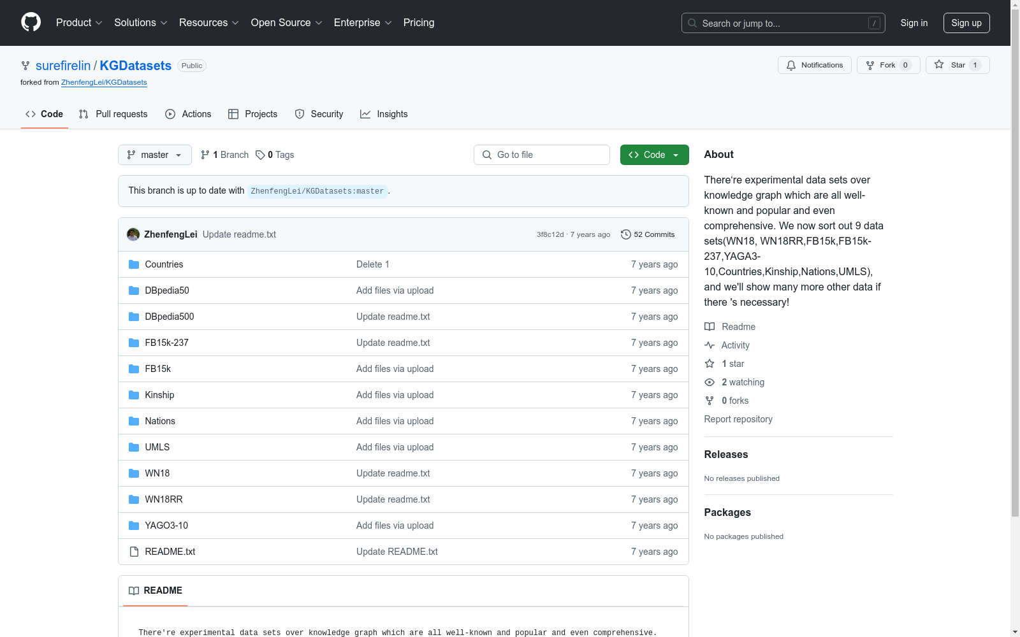Click the commits history clock icon
The width and height of the screenshot is (1020, 637).
point(626,234)
